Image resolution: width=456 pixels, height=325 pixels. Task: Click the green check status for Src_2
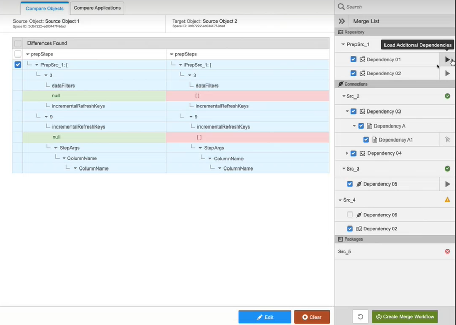point(447,96)
